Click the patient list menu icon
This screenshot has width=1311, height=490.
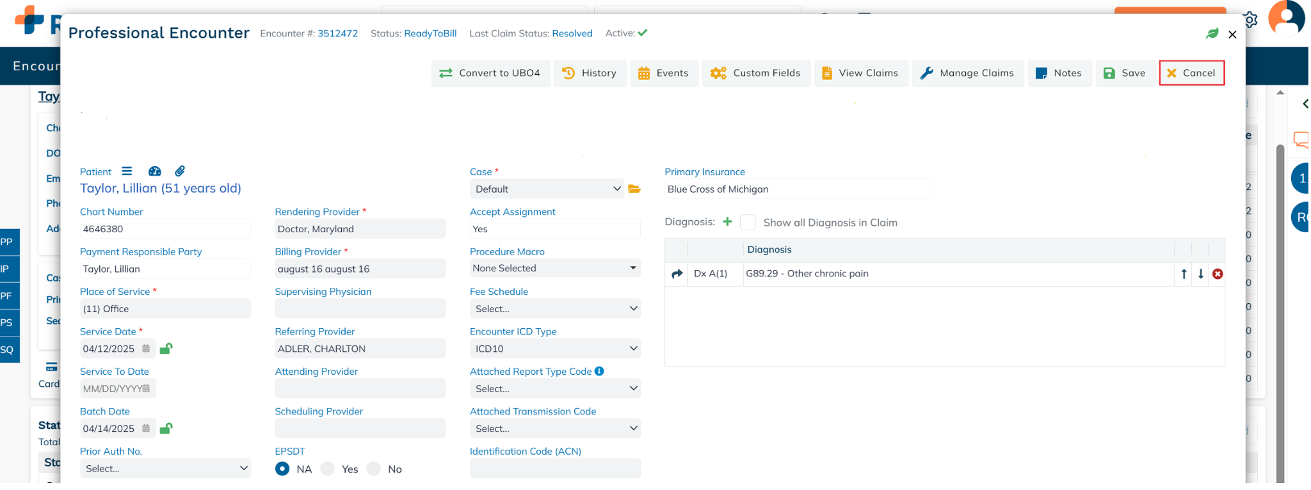(127, 171)
